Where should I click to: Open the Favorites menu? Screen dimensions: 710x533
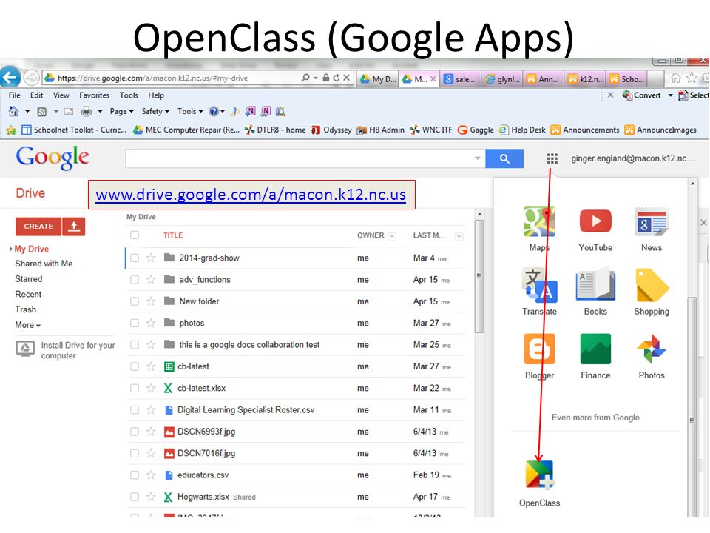(94, 95)
